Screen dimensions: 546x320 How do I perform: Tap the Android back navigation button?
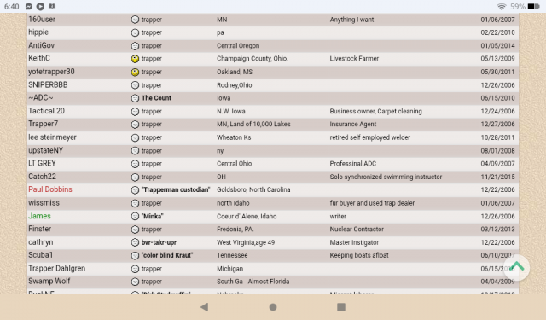(x=205, y=306)
